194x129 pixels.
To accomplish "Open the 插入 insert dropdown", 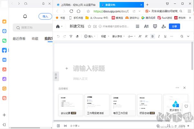I will click(x=90, y=36).
